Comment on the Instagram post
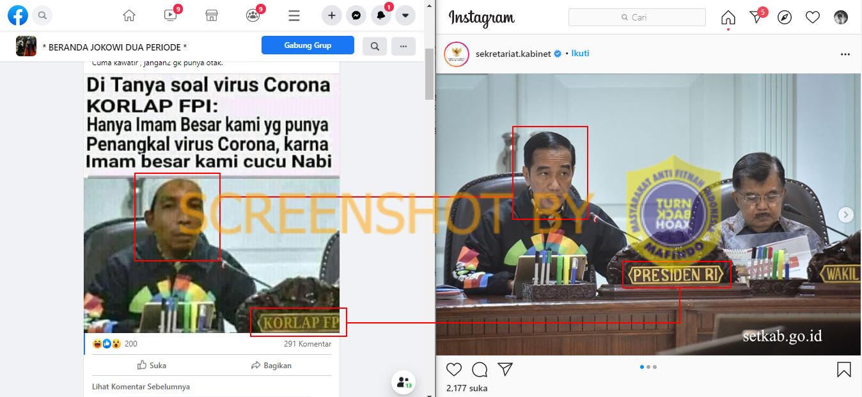 click(480, 370)
